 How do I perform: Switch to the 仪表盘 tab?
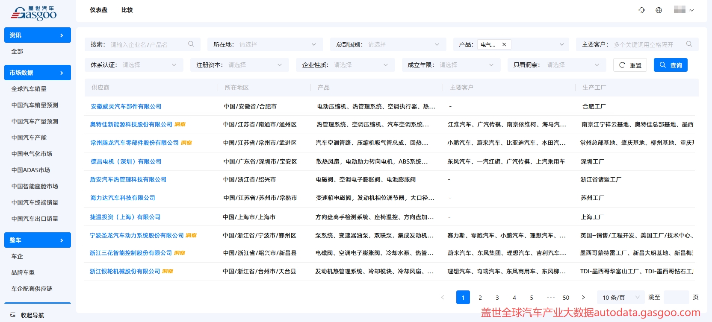(x=99, y=10)
